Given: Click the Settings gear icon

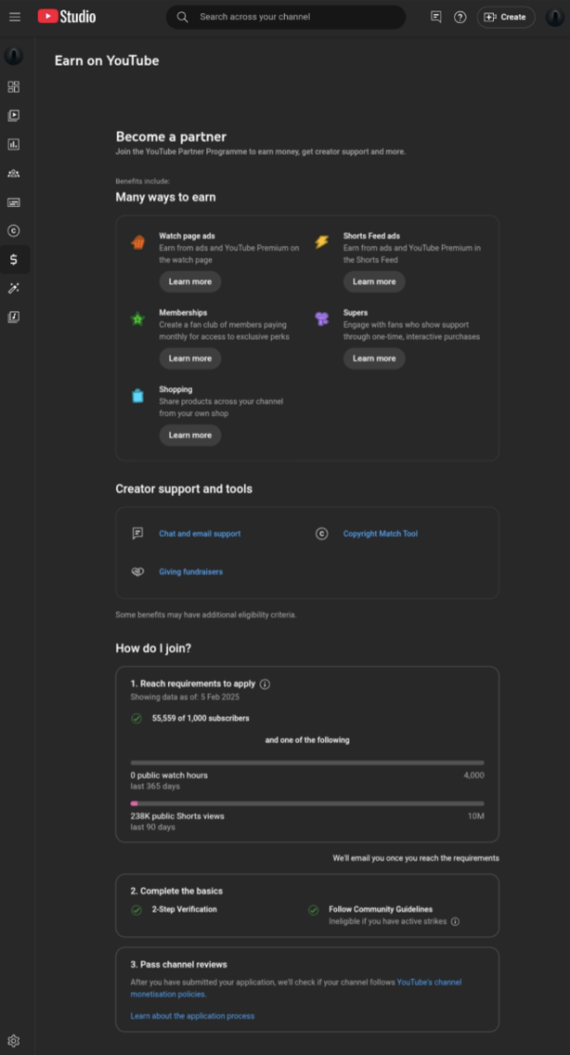Looking at the screenshot, I should 13,1041.
